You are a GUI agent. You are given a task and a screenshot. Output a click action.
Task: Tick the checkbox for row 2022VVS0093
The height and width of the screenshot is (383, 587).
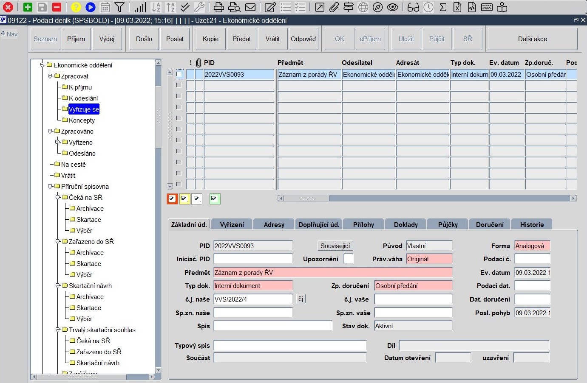pyautogui.click(x=179, y=74)
